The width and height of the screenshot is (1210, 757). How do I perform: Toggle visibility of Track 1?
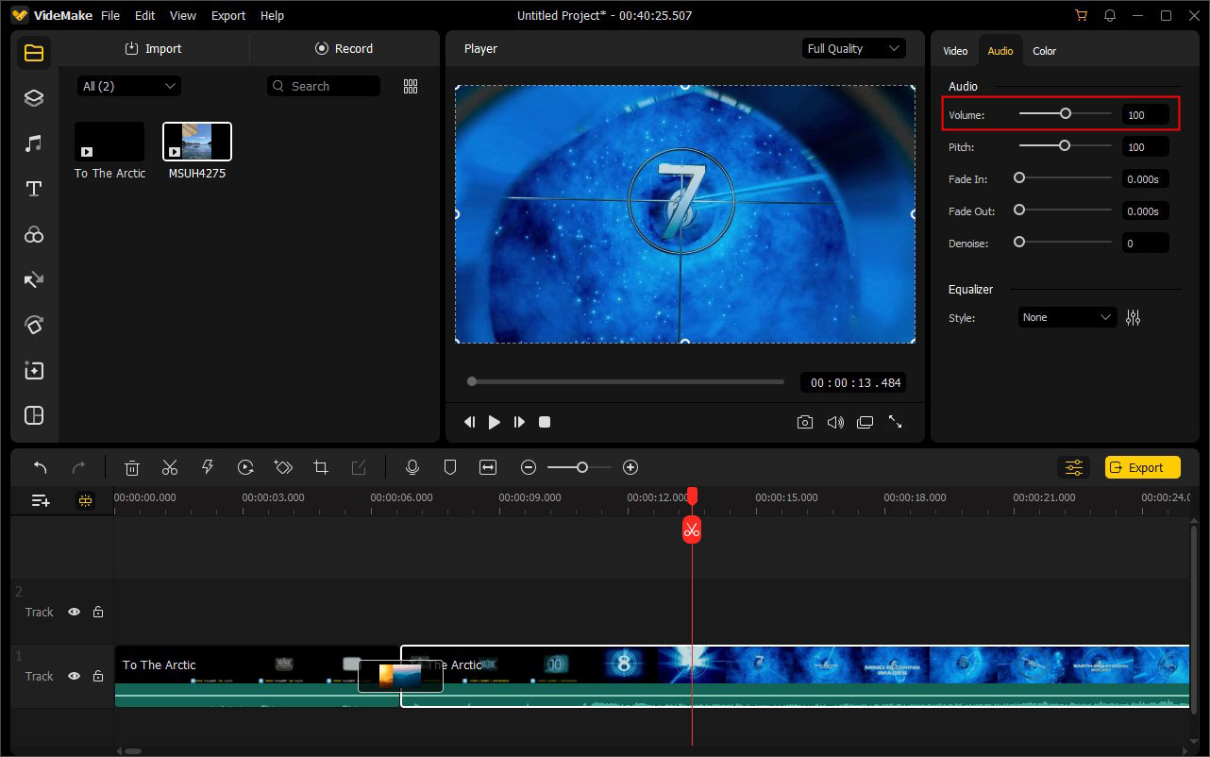click(x=74, y=676)
